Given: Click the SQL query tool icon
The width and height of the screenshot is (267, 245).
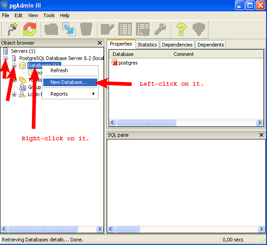Looking at the screenshot, I should pyautogui.click(x=108, y=29).
